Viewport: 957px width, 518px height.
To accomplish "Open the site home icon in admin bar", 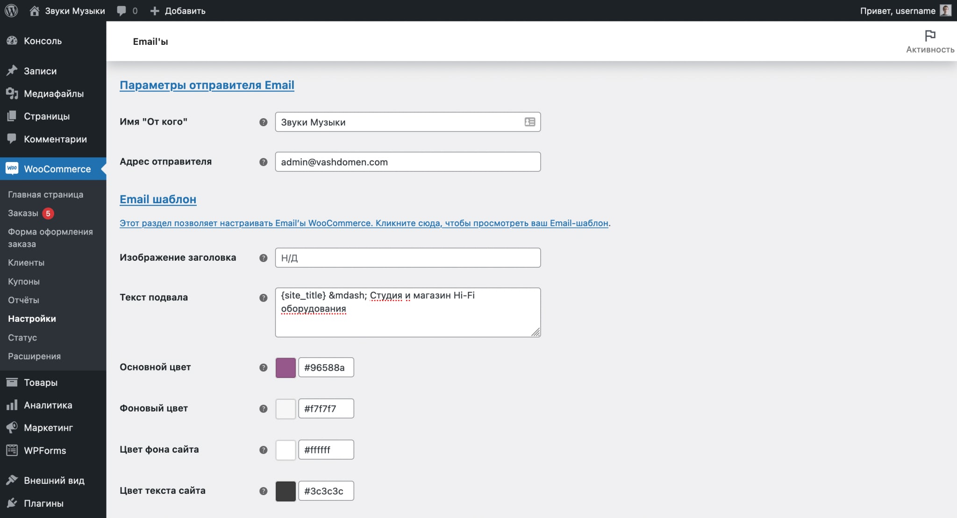I will [x=35, y=11].
